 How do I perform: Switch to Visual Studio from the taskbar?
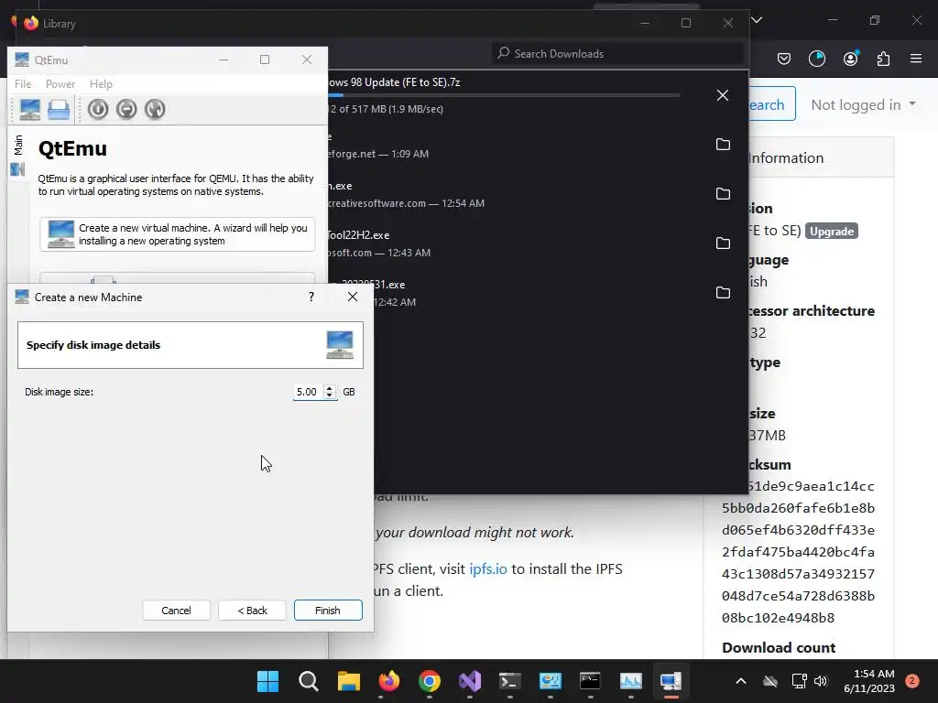470,681
